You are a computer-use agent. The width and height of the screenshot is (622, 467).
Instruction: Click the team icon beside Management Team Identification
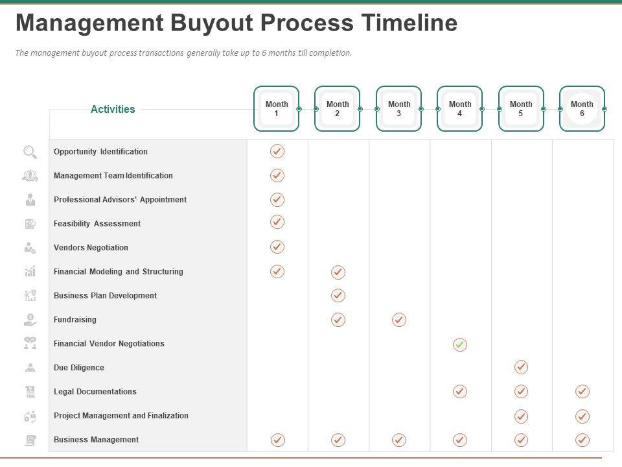point(30,176)
